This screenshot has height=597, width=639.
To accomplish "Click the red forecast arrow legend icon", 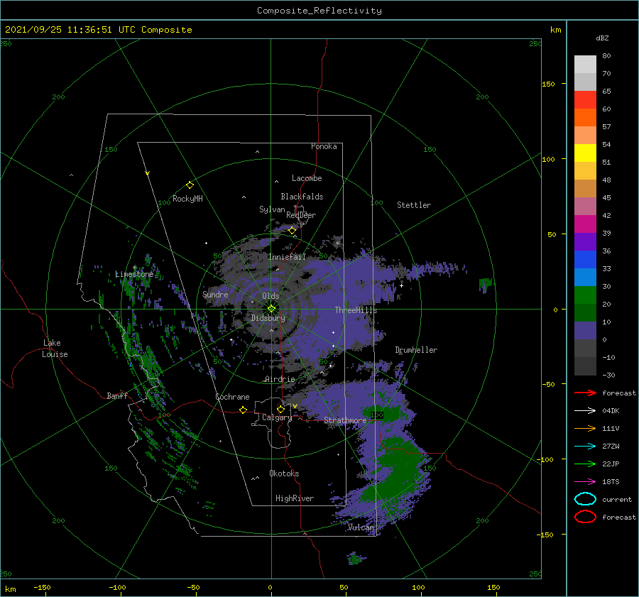I will click(585, 393).
